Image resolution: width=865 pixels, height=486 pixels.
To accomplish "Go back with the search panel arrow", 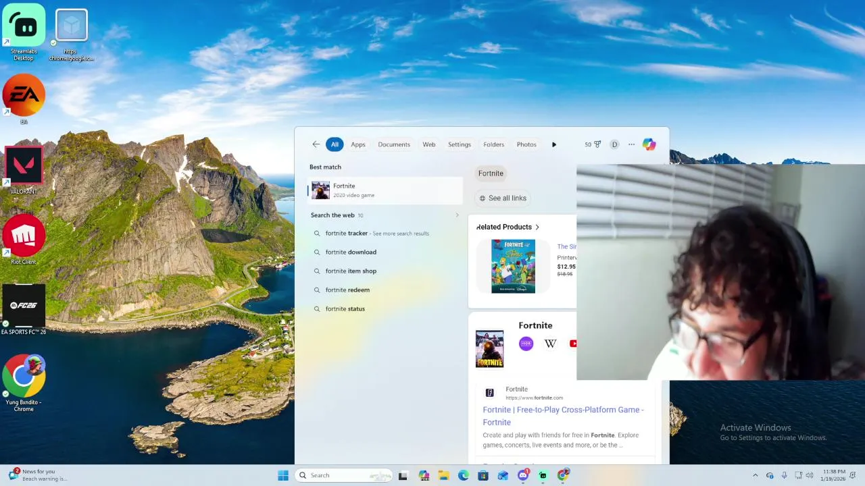I will (316, 144).
